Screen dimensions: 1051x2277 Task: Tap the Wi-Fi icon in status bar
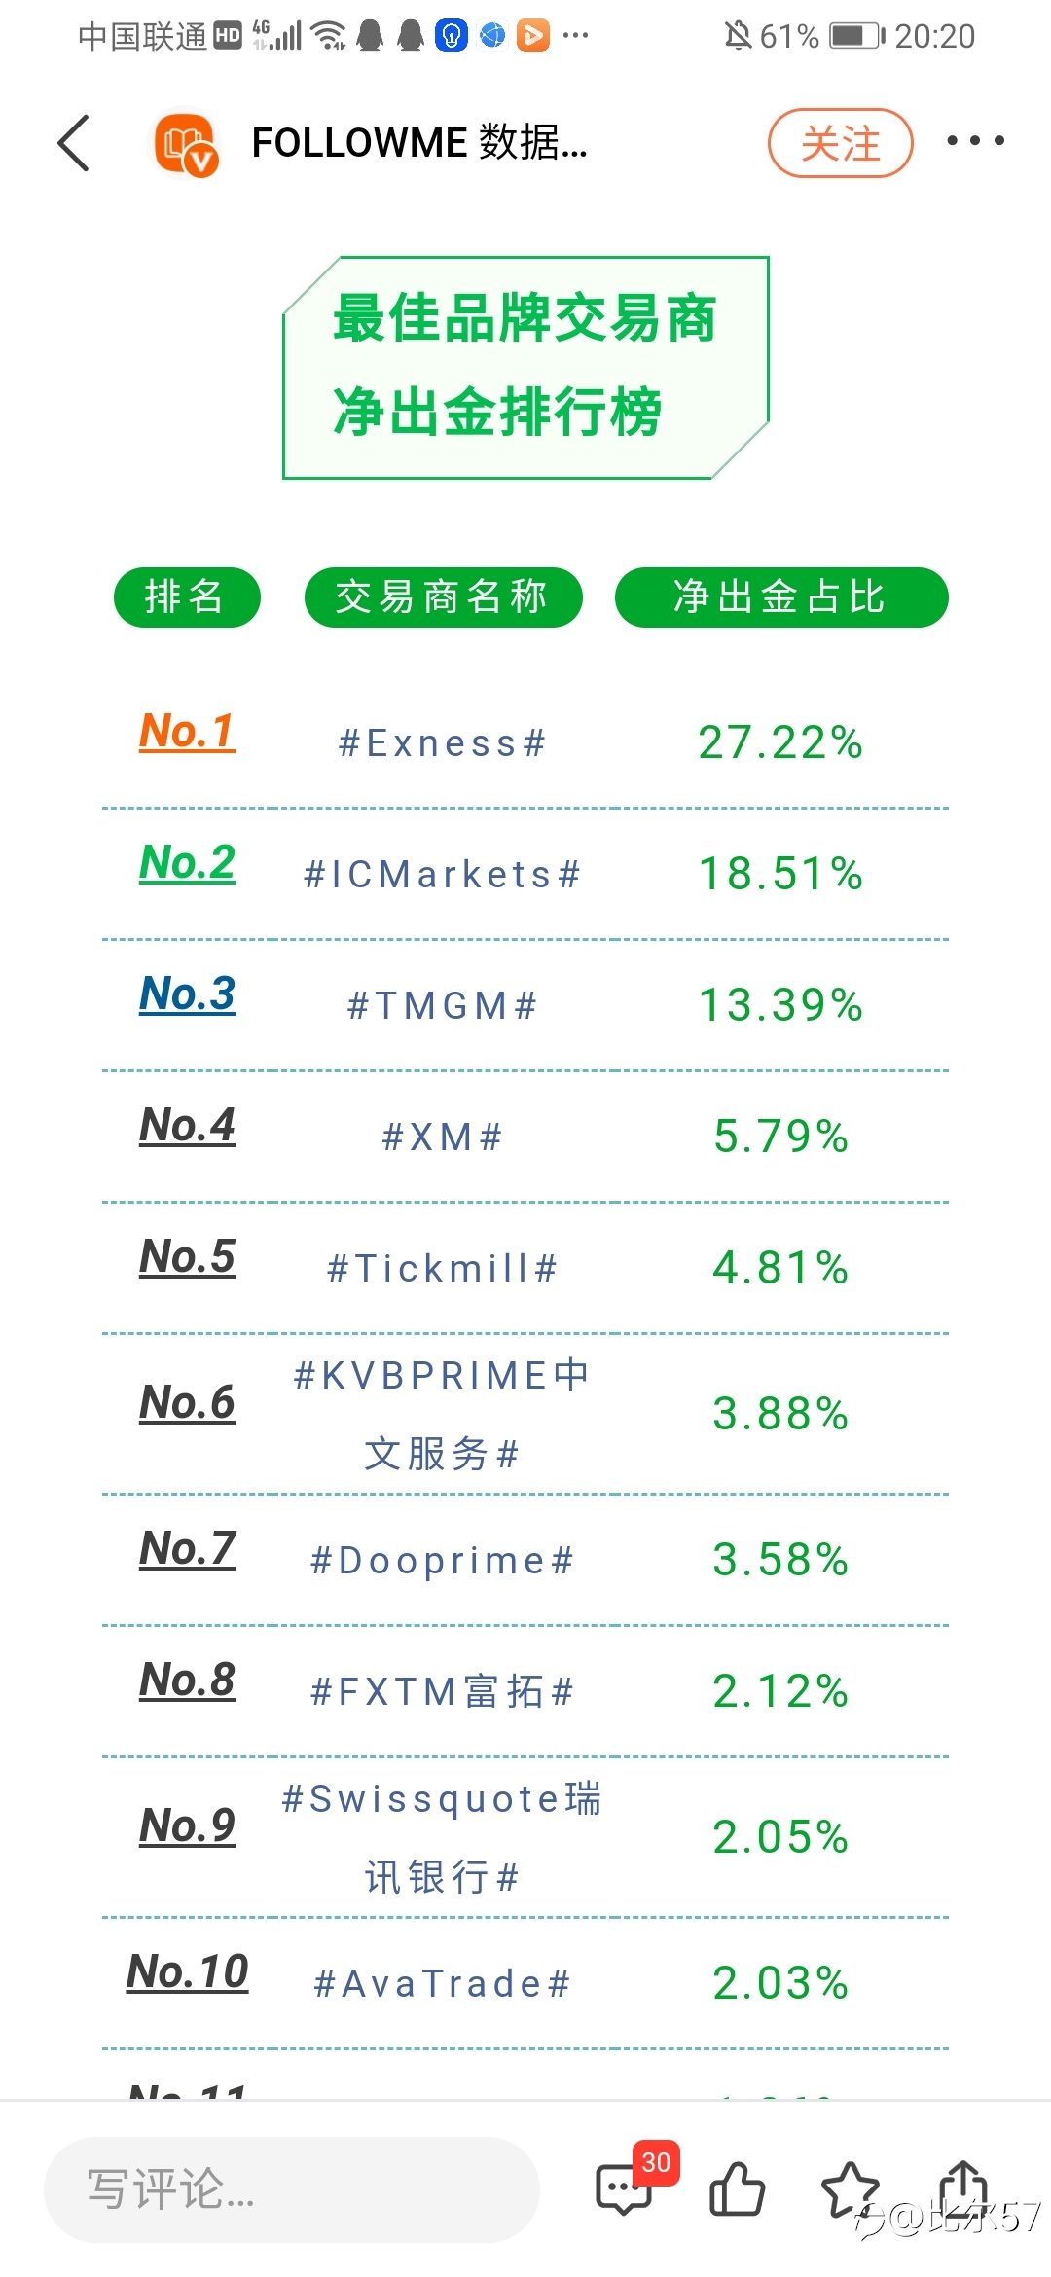(x=328, y=36)
